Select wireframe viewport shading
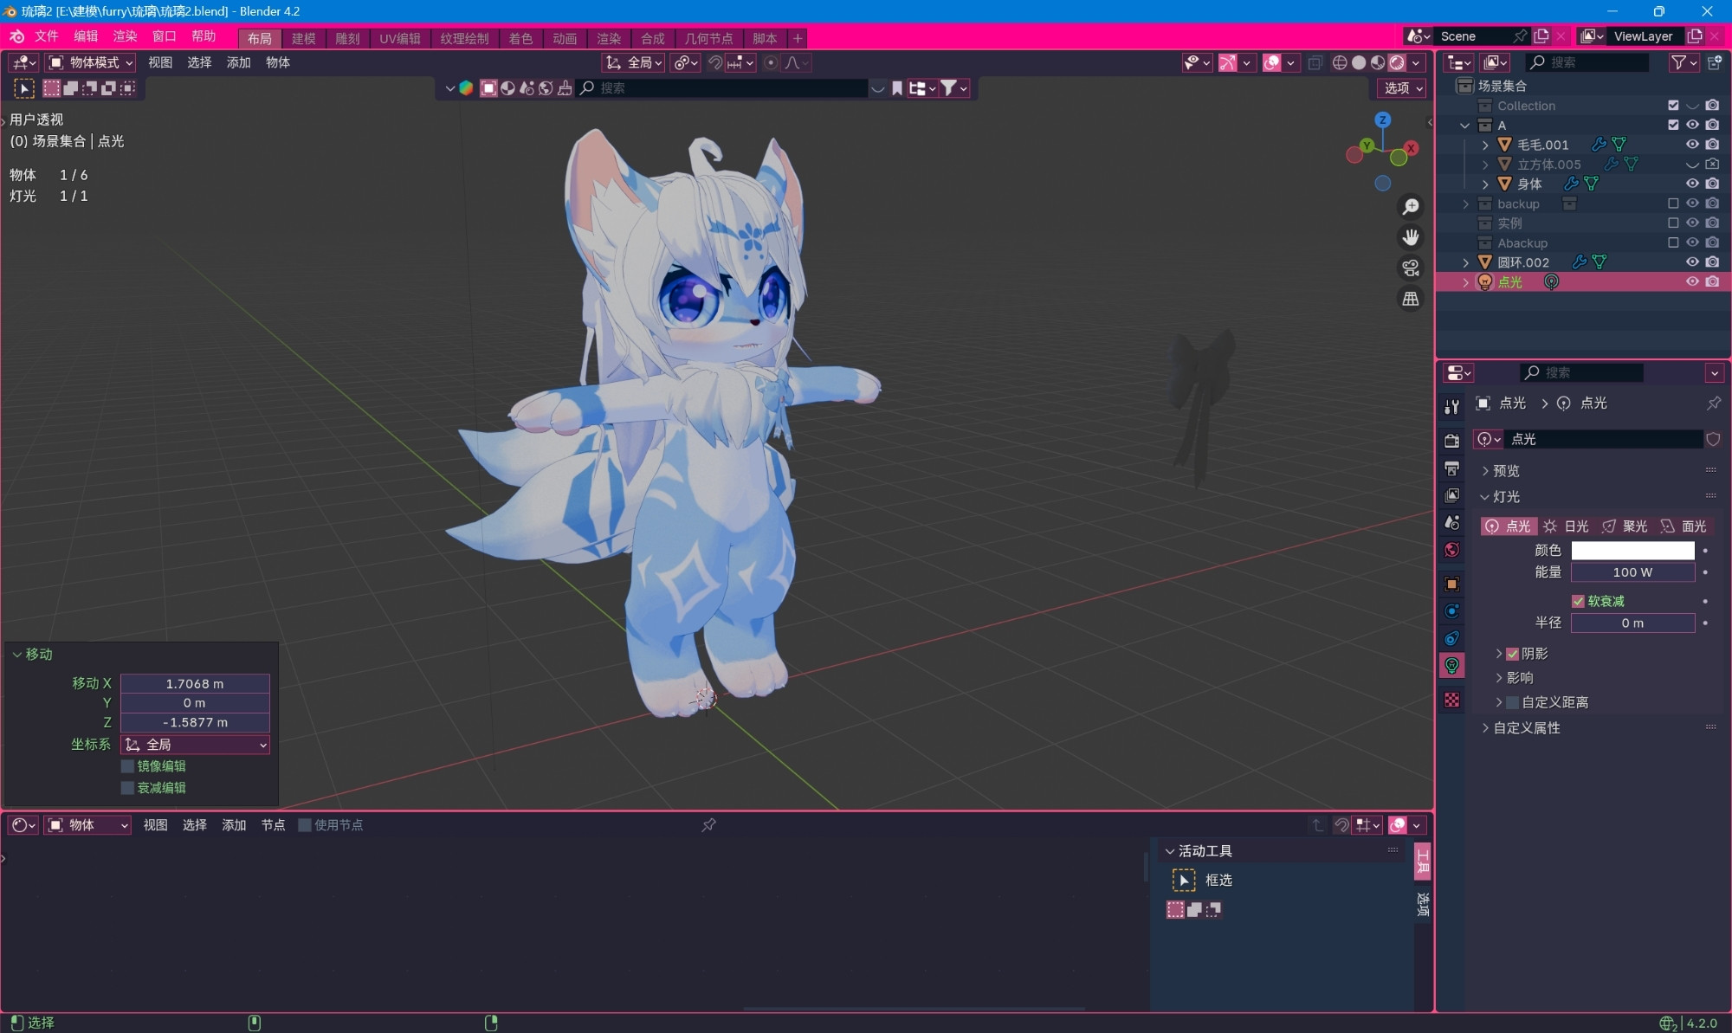Image resolution: width=1732 pixels, height=1033 pixels. 1340,62
